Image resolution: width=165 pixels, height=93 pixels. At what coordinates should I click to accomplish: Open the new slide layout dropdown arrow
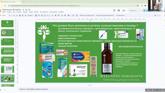[11, 16]
